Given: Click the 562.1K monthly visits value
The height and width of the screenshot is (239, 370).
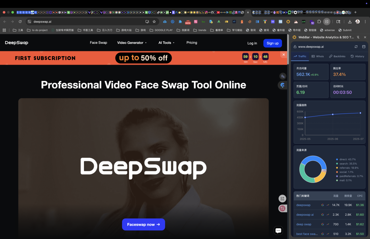Looking at the screenshot, I should [303, 74].
